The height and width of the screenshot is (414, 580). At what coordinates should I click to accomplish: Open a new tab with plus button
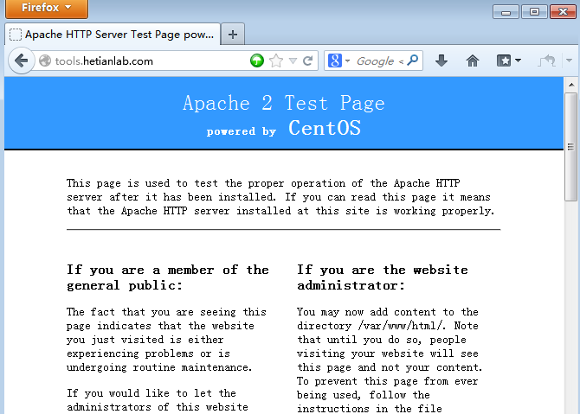[x=233, y=35]
